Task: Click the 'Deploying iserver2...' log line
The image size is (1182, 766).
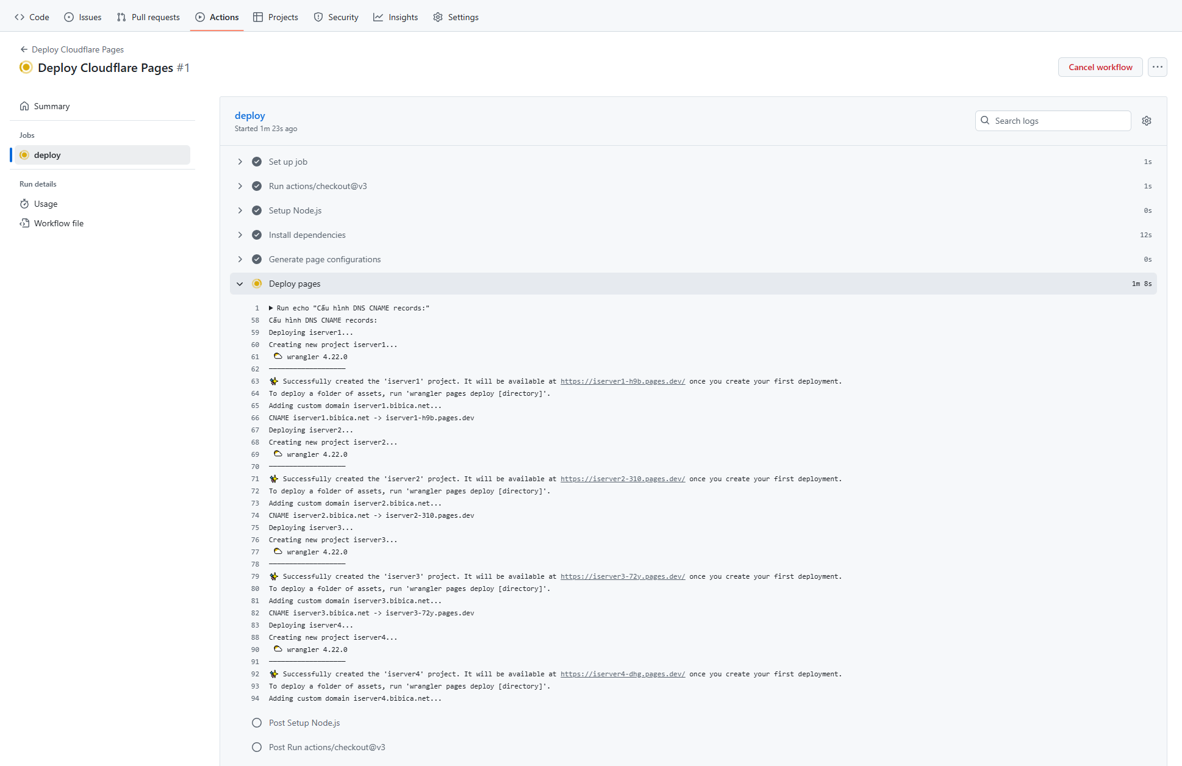Action: (311, 430)
